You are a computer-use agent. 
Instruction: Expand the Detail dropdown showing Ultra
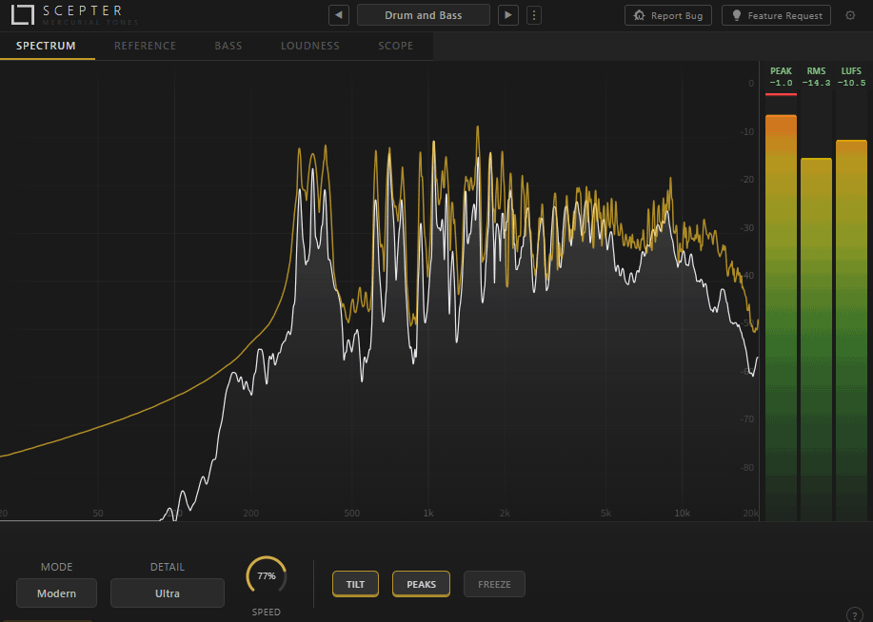point(168,593)
